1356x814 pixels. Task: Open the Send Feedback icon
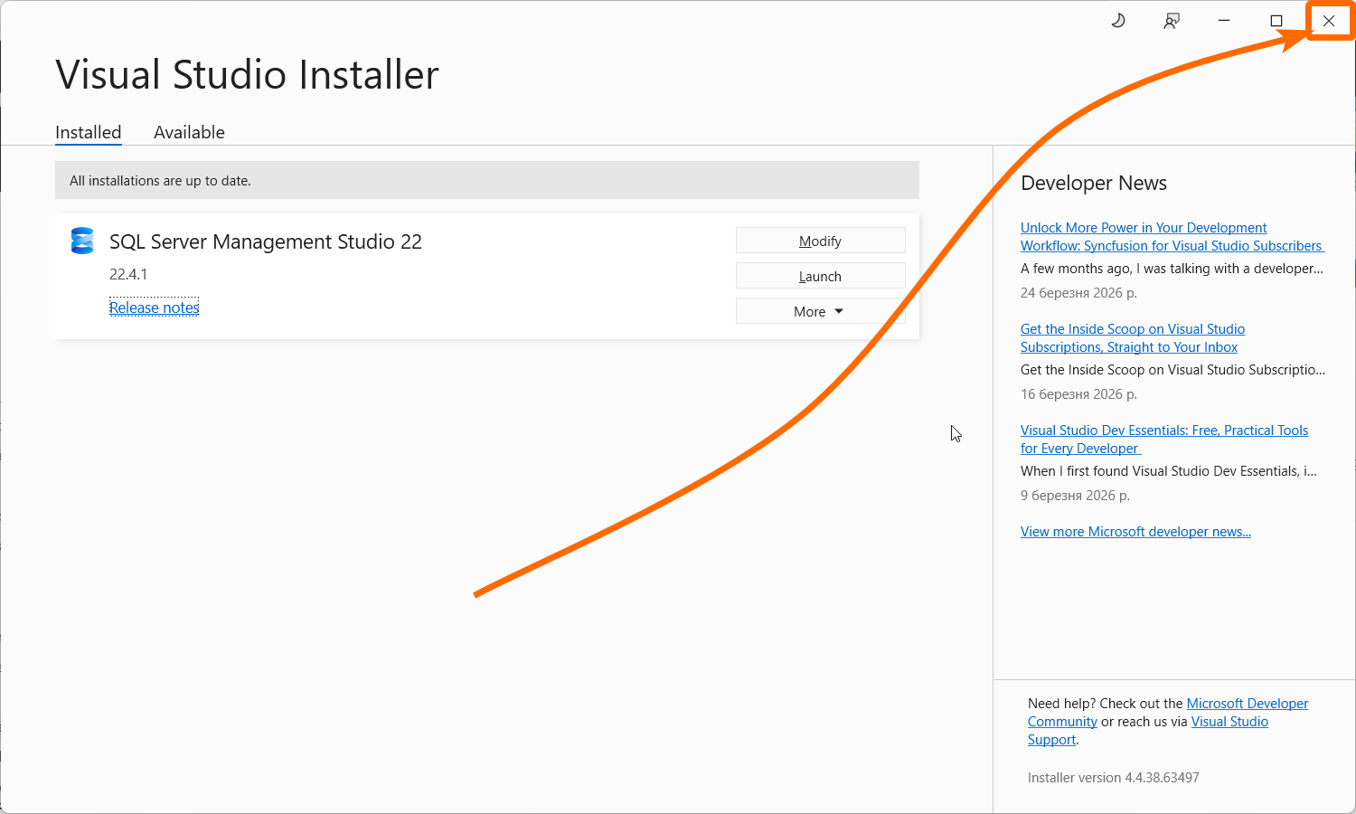(1172, 21)
